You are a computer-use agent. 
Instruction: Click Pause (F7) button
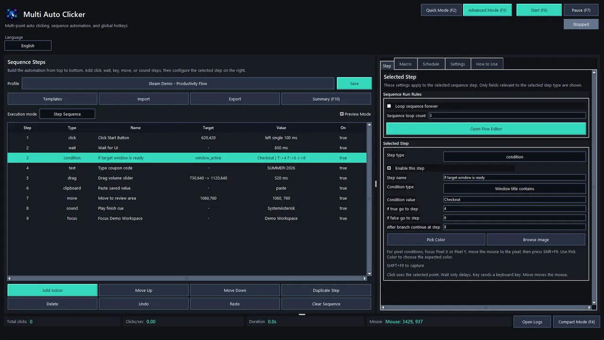tap(581, 10)
